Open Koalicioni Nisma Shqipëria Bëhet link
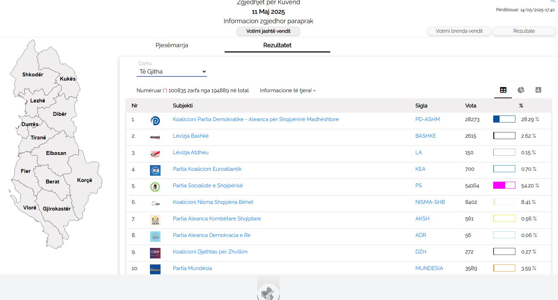 (x=213, y=202)
